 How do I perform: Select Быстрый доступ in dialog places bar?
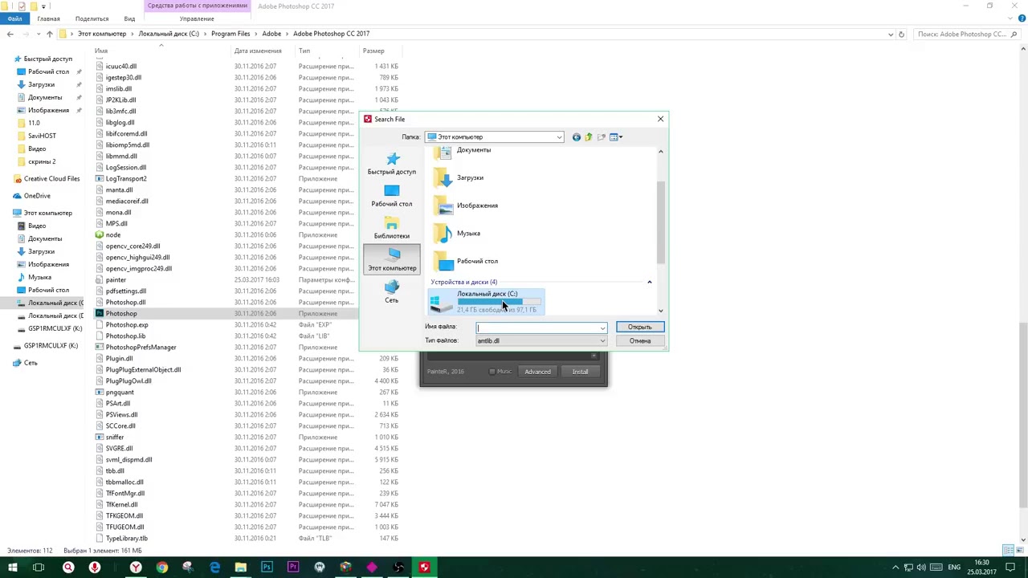[392, 163]
